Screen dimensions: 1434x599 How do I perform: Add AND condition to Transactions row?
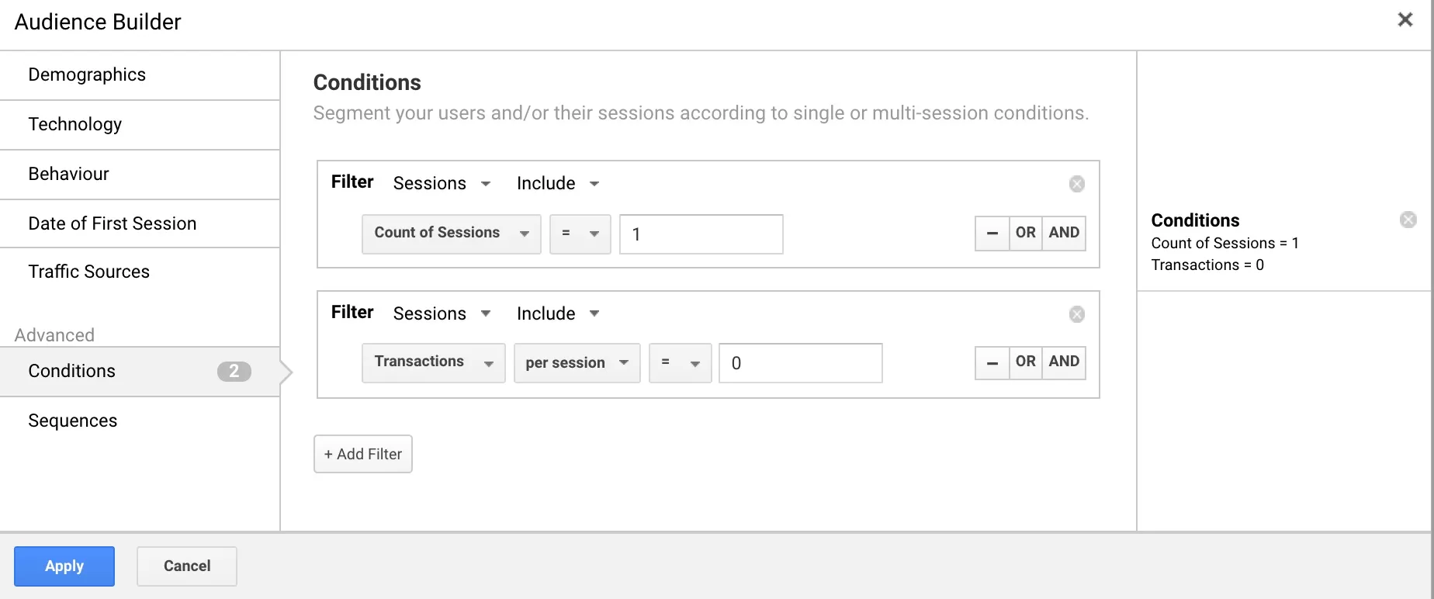1063,362
